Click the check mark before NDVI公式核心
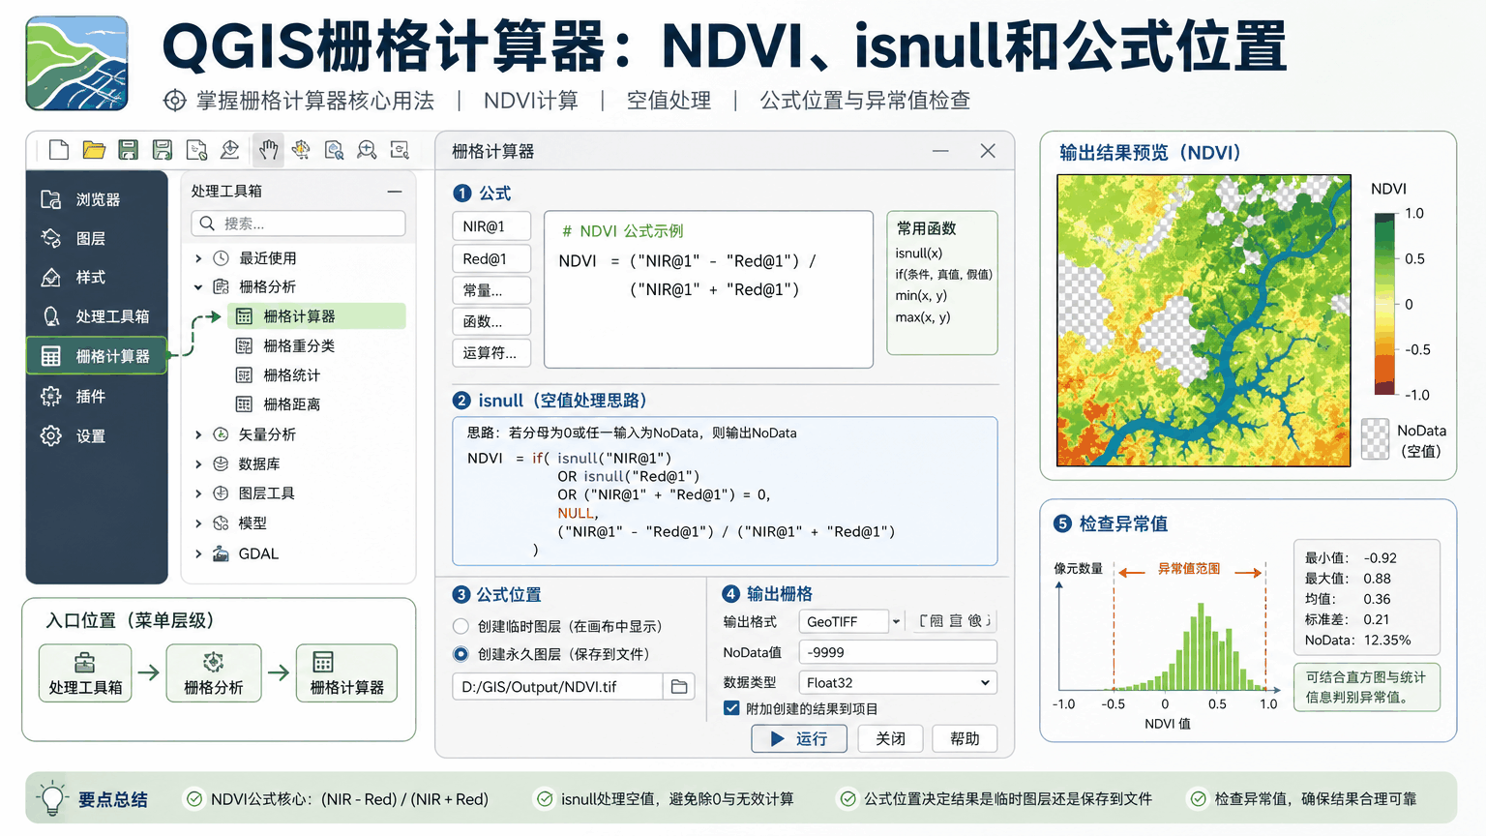This screenshot has width=1486, height=836. [194, 799]
